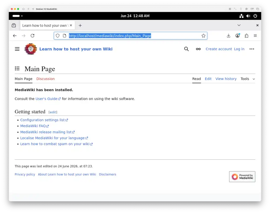Click the tracking protection shield icon
The image size is (270, 213).
58,36
